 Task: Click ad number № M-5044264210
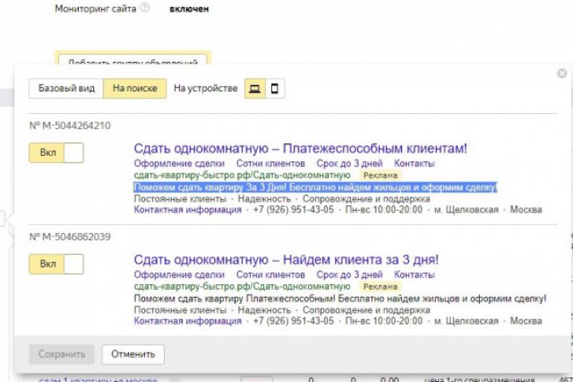(70, 126)
